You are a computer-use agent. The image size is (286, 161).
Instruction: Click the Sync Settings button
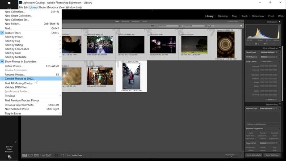[272, 155]
